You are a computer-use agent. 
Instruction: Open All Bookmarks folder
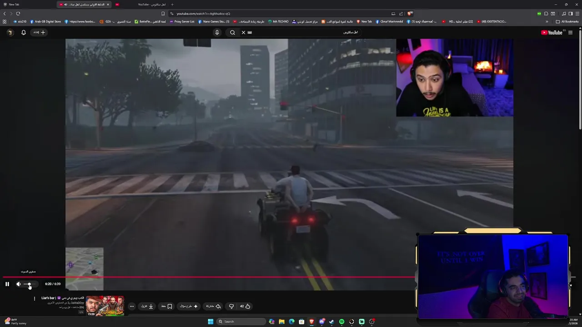pos(567,21)
